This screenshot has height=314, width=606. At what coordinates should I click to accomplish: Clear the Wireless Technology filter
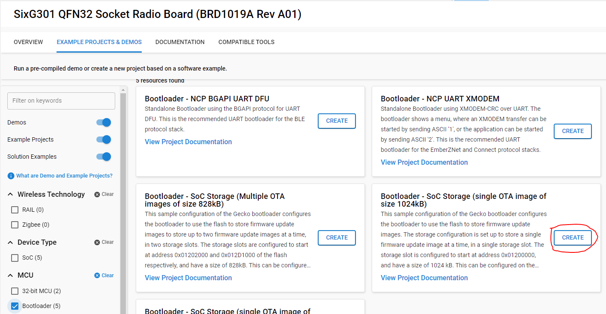[104, 194]
